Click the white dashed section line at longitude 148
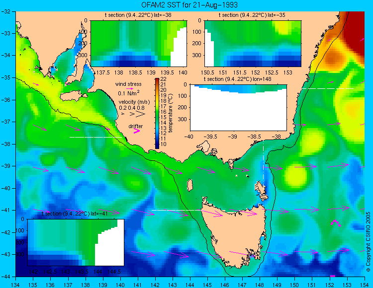Viewport: 373px width, 288px height. (x=263, y=164)
